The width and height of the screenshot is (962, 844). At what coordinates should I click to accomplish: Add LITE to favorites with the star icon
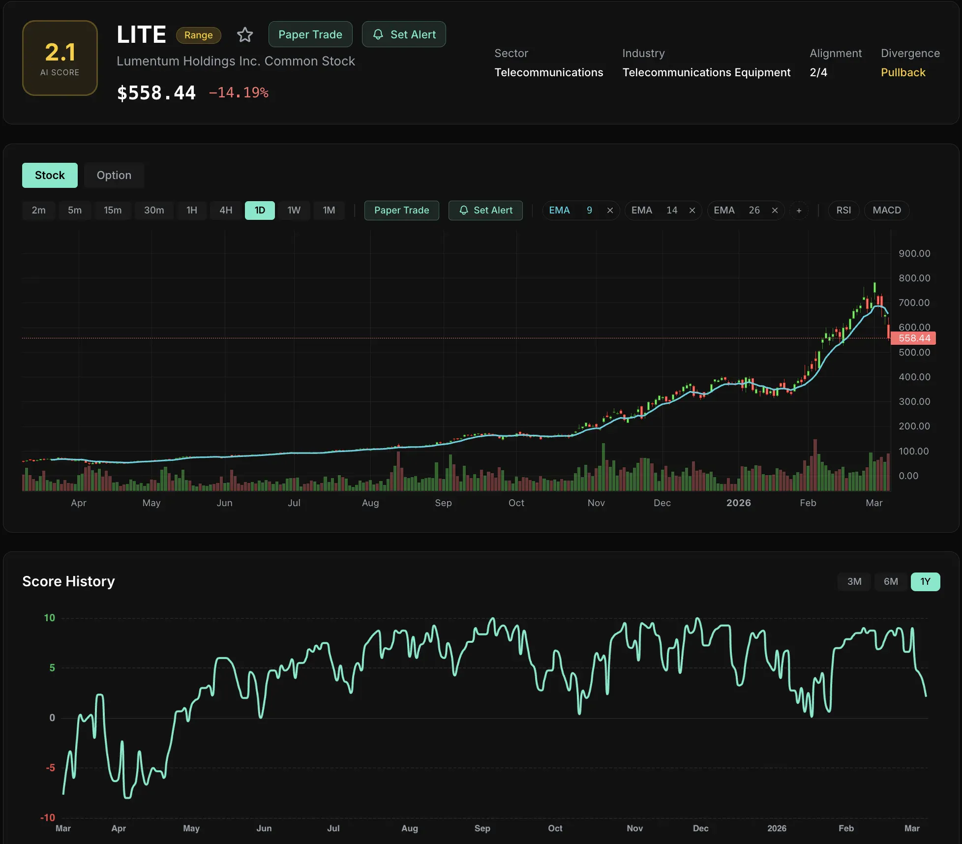coord(245,34)
